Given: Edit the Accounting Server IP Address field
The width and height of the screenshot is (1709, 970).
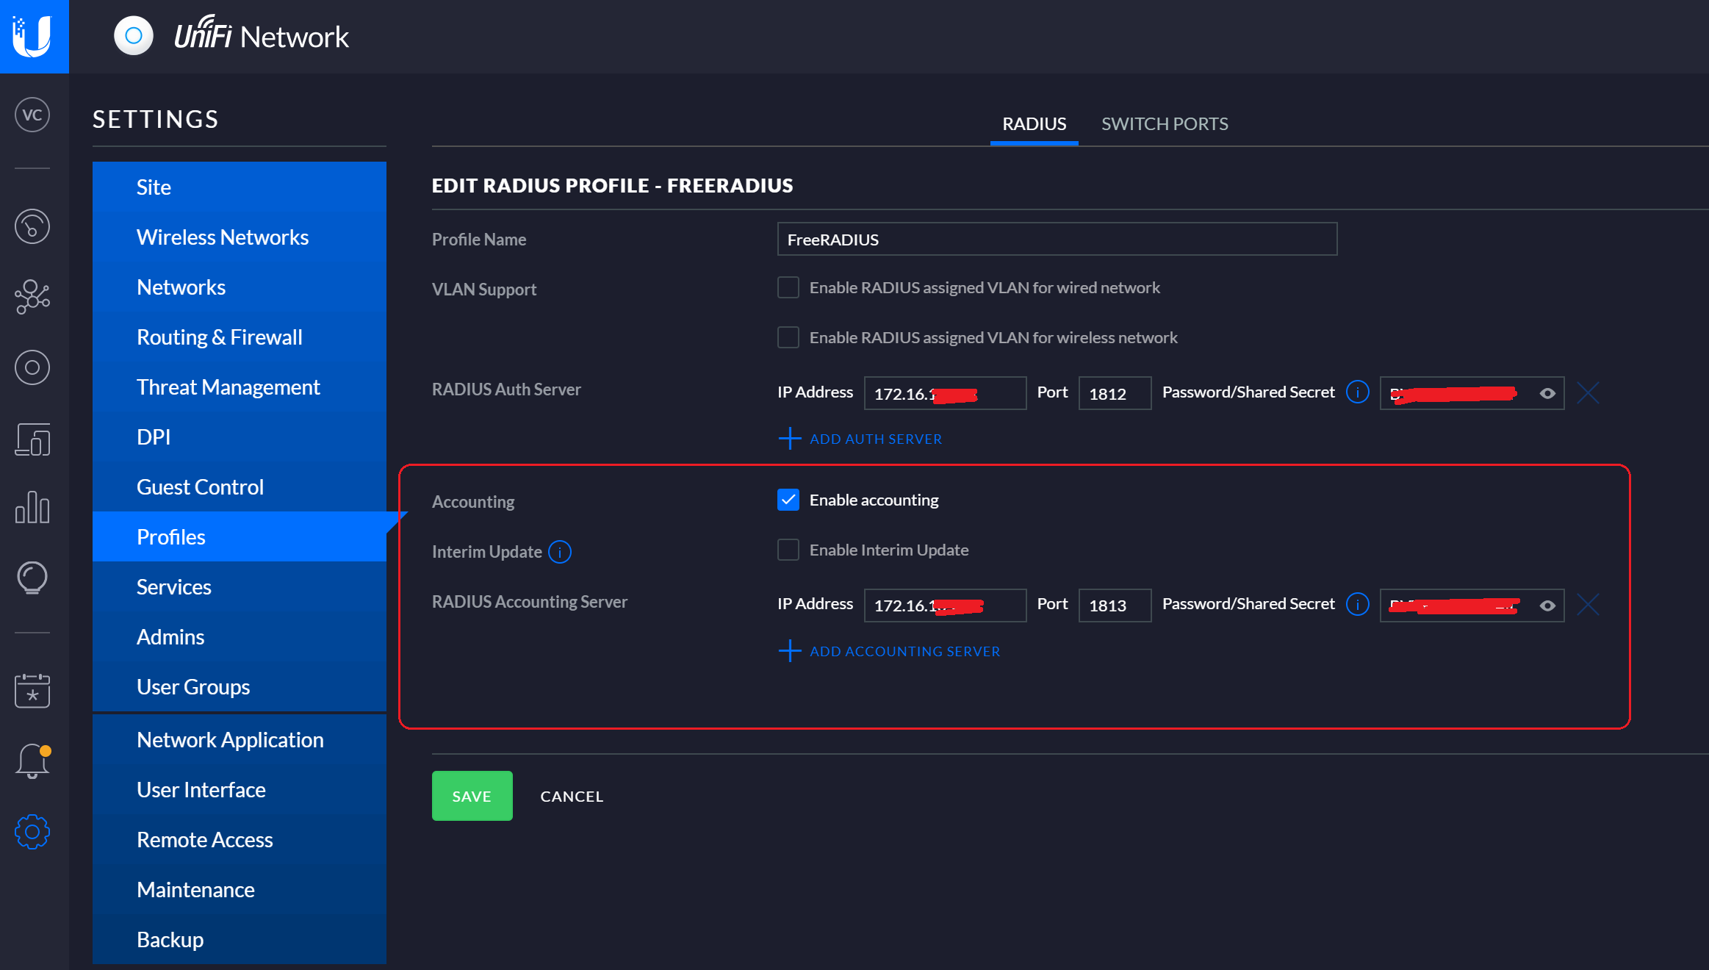Looking at the screenshot, I should point(945,606).
